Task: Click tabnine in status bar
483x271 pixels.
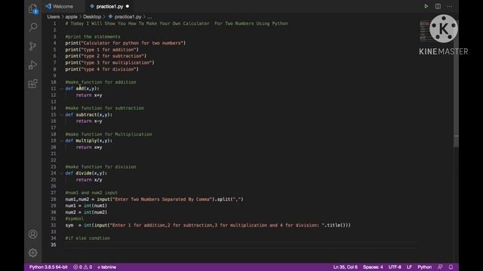Action: (x=107, y=267)
